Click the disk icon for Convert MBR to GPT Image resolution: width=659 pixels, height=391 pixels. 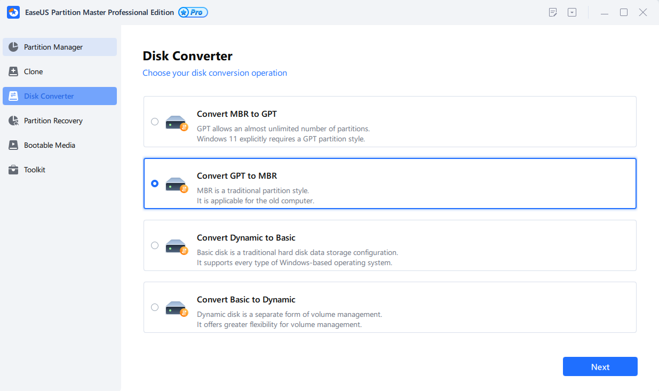point(177,123)
